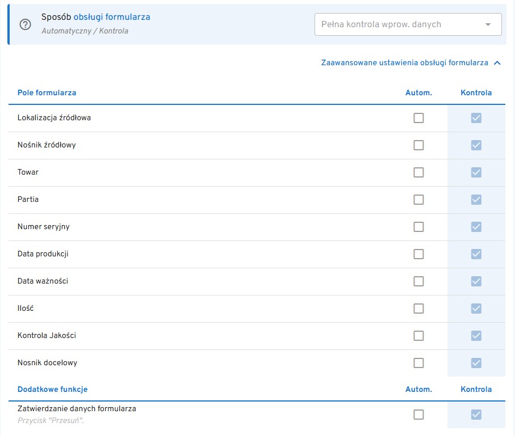Enable Autom. for Kontrola Jakości
Image resolution: width=515 pixels, height=435 pixels.
(418, 336)
